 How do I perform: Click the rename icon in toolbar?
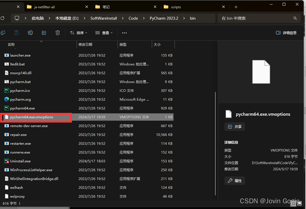tap(30, 33)
